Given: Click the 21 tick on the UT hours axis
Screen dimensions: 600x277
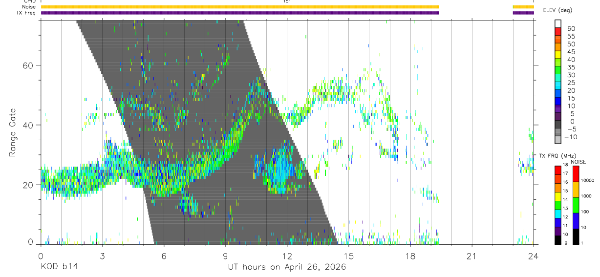Looking at the screenshot, I should pos(472,256).
